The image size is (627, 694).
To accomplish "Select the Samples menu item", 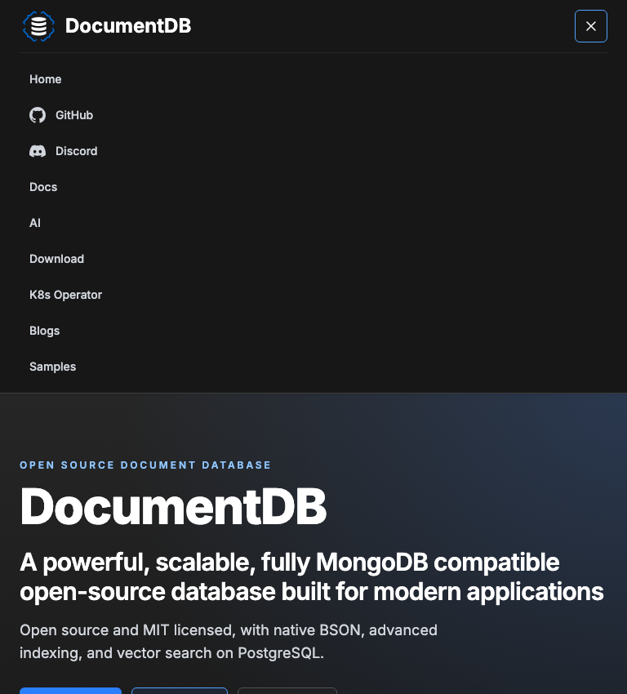I will pyautogui.click(x=52, y=367).
